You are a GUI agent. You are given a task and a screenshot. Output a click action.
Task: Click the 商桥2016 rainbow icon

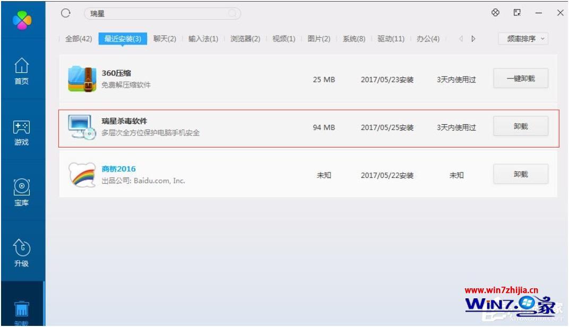(82, 175)
